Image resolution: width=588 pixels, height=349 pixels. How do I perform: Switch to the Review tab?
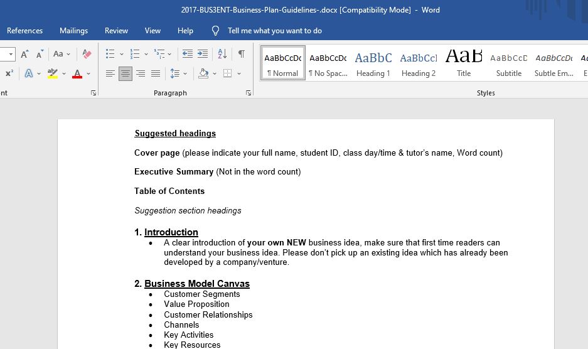(x=116, y=31)
